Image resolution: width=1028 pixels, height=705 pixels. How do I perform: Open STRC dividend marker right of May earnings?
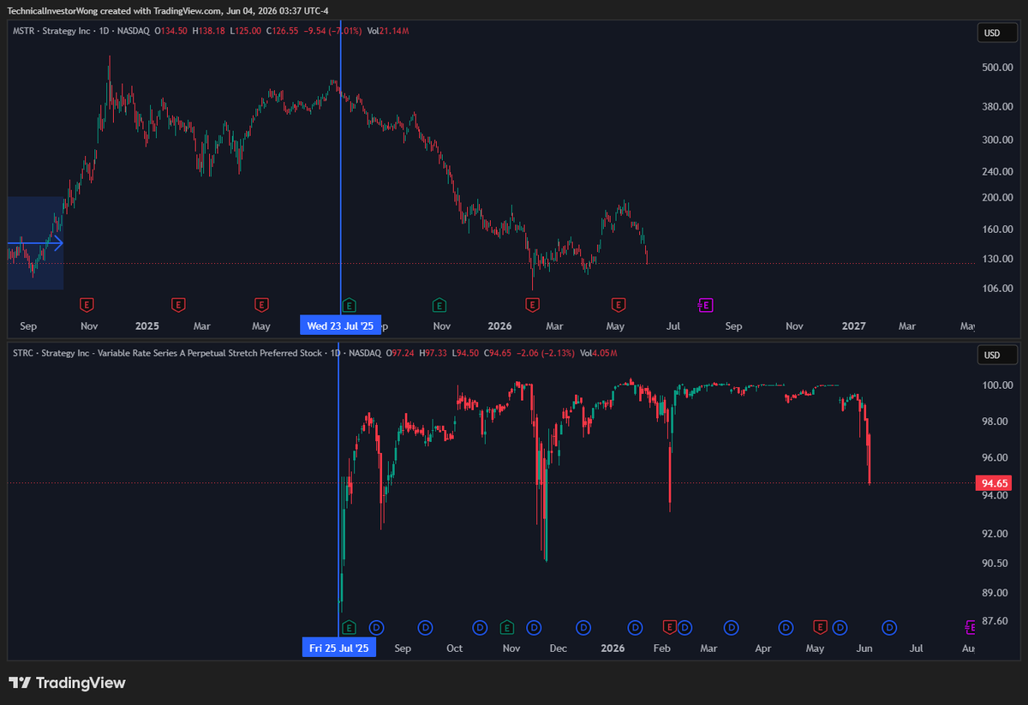pos(840,628)
